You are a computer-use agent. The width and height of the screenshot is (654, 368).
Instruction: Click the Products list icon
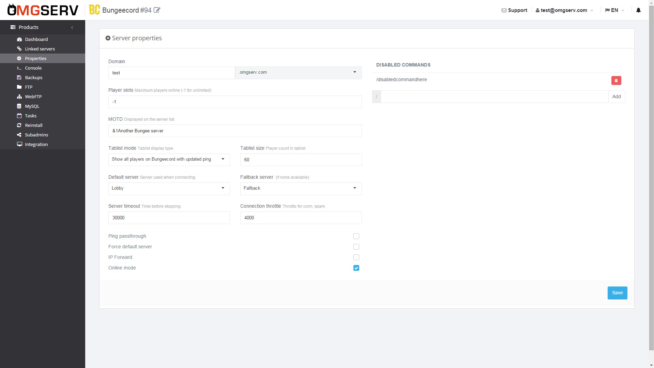(13, 27)
